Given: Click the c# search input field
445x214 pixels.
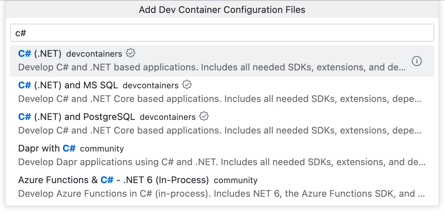Looking at the screenshot, I should click(x=222, y=32).
